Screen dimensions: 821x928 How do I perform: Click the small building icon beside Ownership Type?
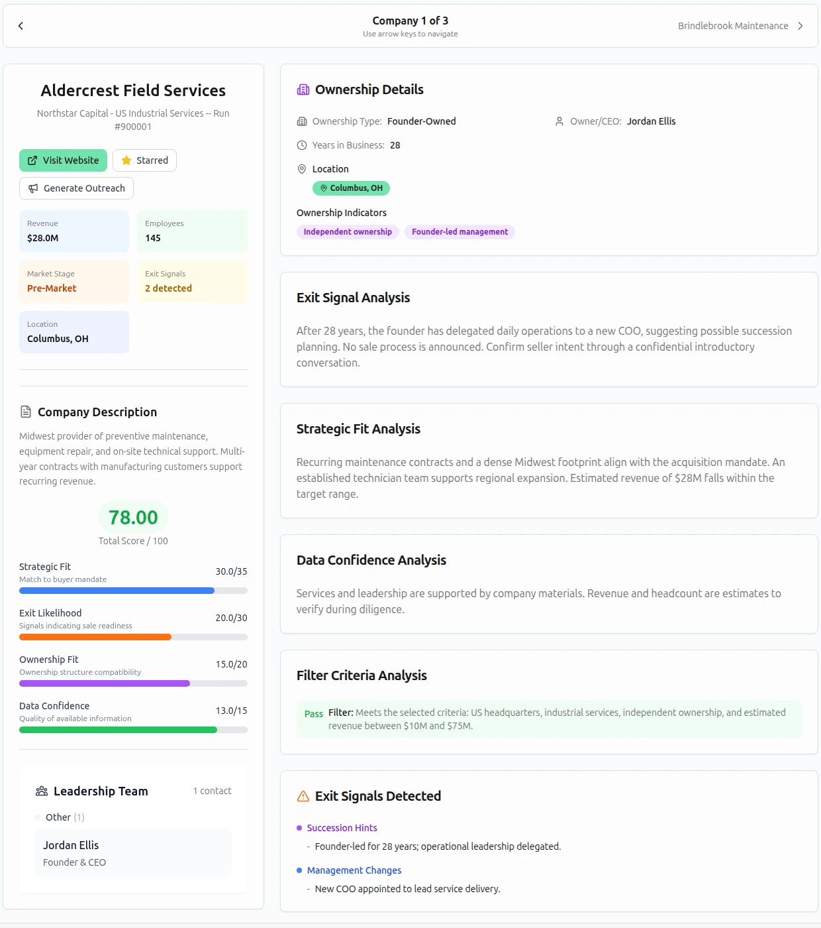click(302, 121)
